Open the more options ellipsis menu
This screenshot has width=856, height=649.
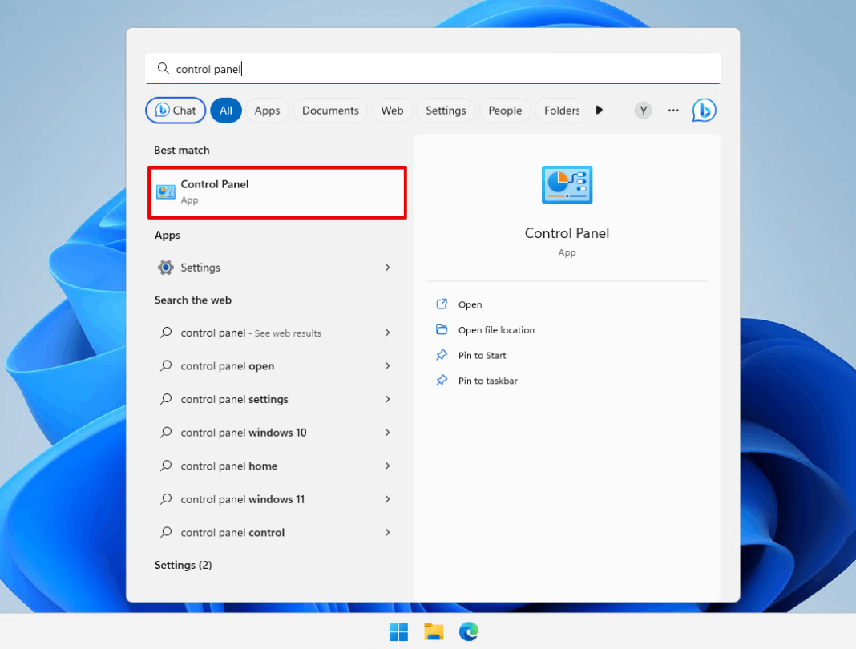tap(673, 111)
